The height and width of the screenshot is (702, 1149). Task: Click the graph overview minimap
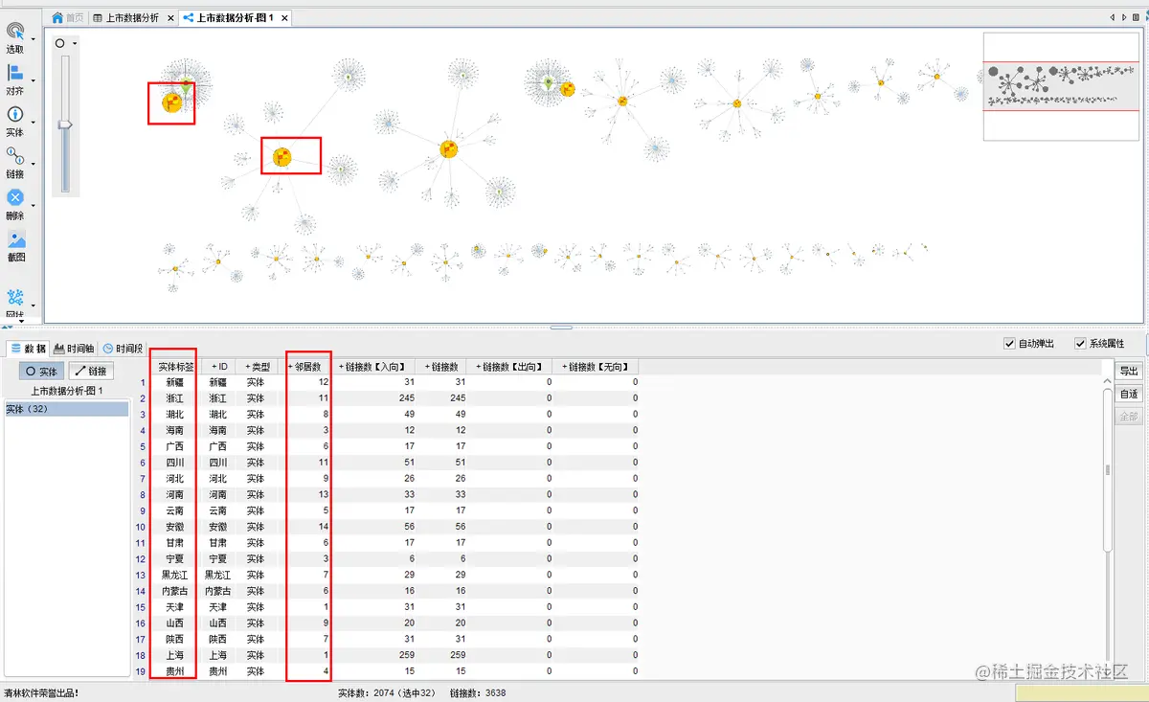pos(1061,87)
